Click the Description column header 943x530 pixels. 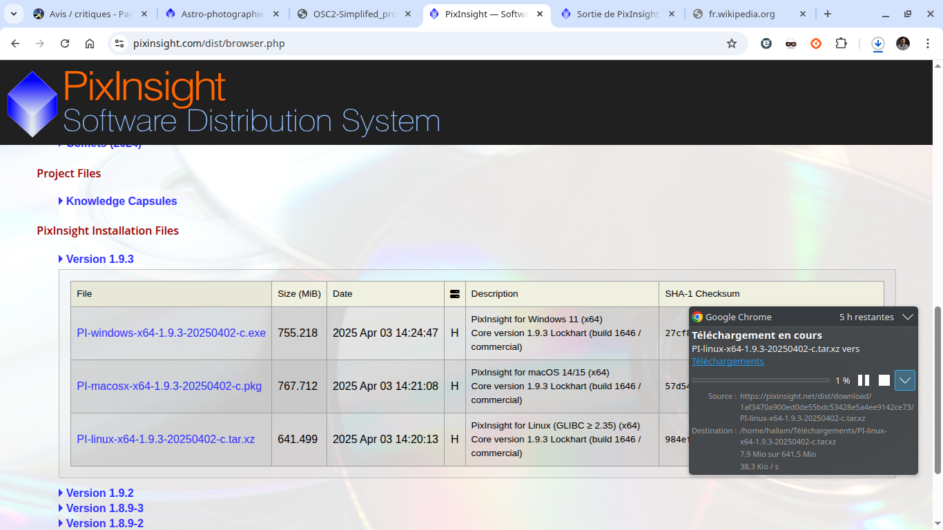(562, 294)
